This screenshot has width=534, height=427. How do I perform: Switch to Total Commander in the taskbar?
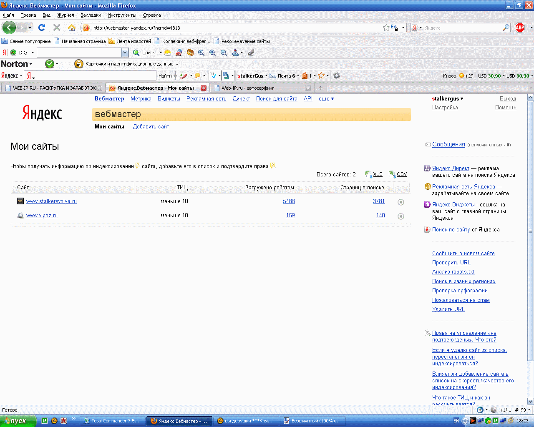pos(113,421)
